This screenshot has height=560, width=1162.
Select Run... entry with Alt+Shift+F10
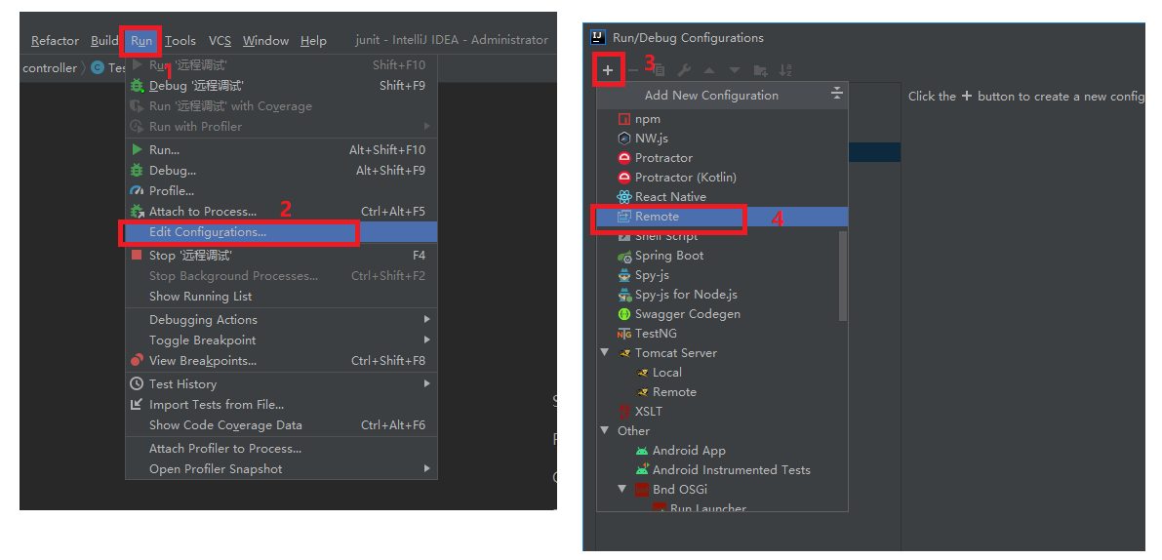coord(282,149)
